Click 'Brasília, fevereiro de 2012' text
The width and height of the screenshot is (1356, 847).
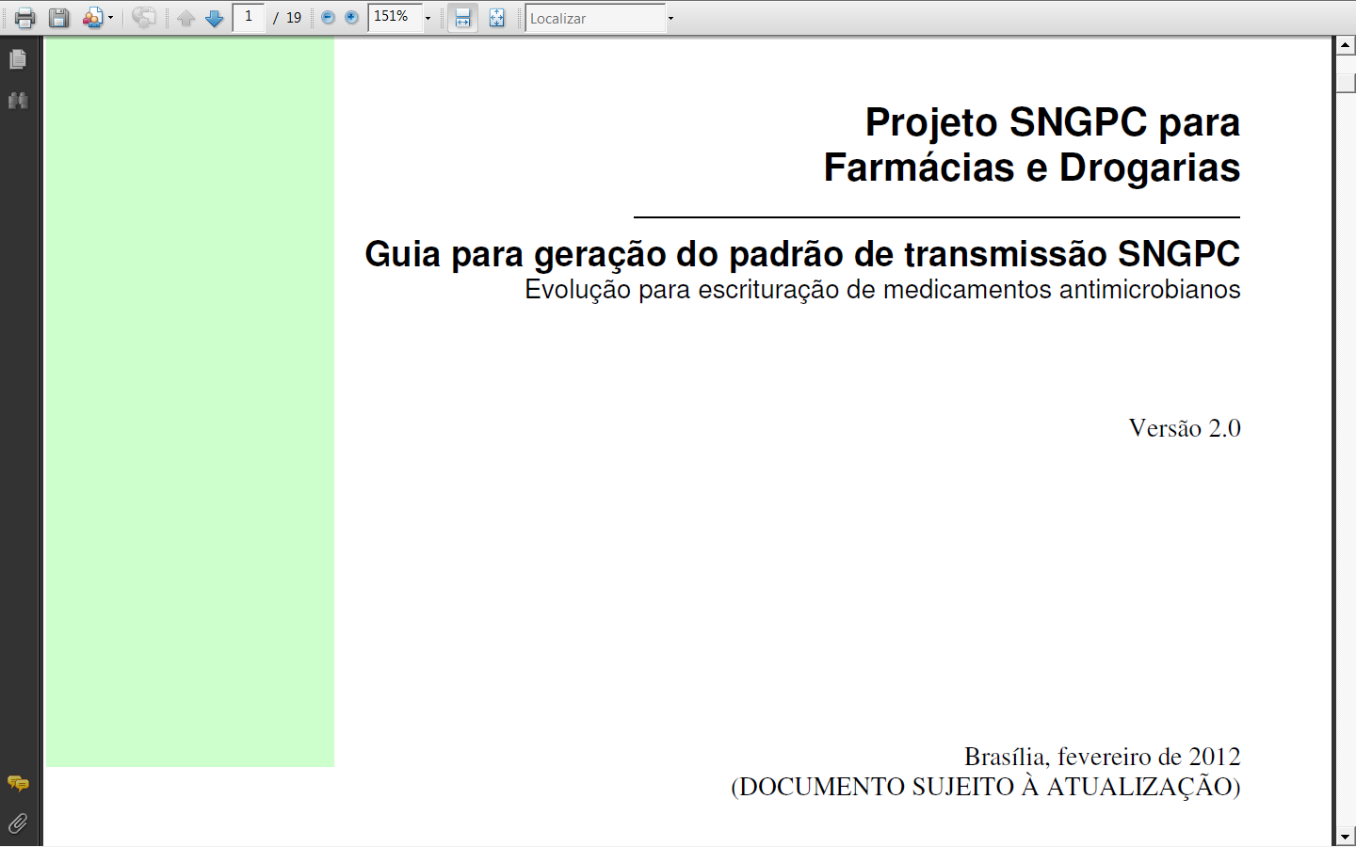pos(1103,757)
